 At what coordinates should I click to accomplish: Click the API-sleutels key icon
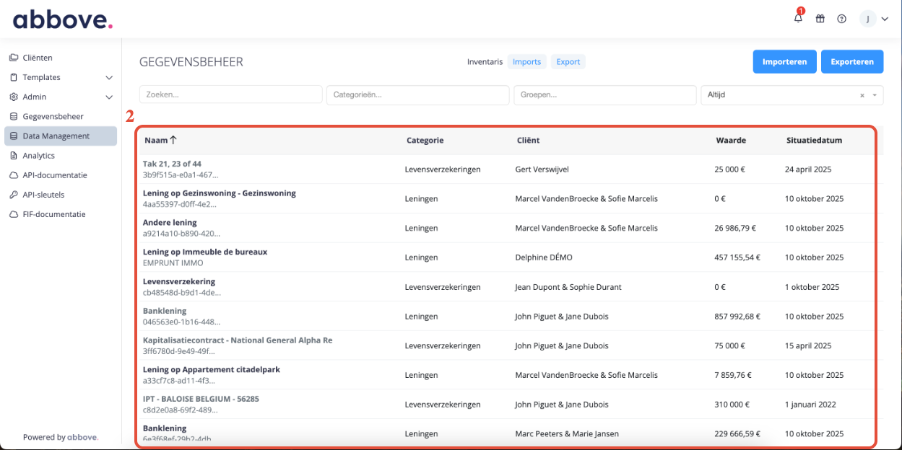[14, 195]
